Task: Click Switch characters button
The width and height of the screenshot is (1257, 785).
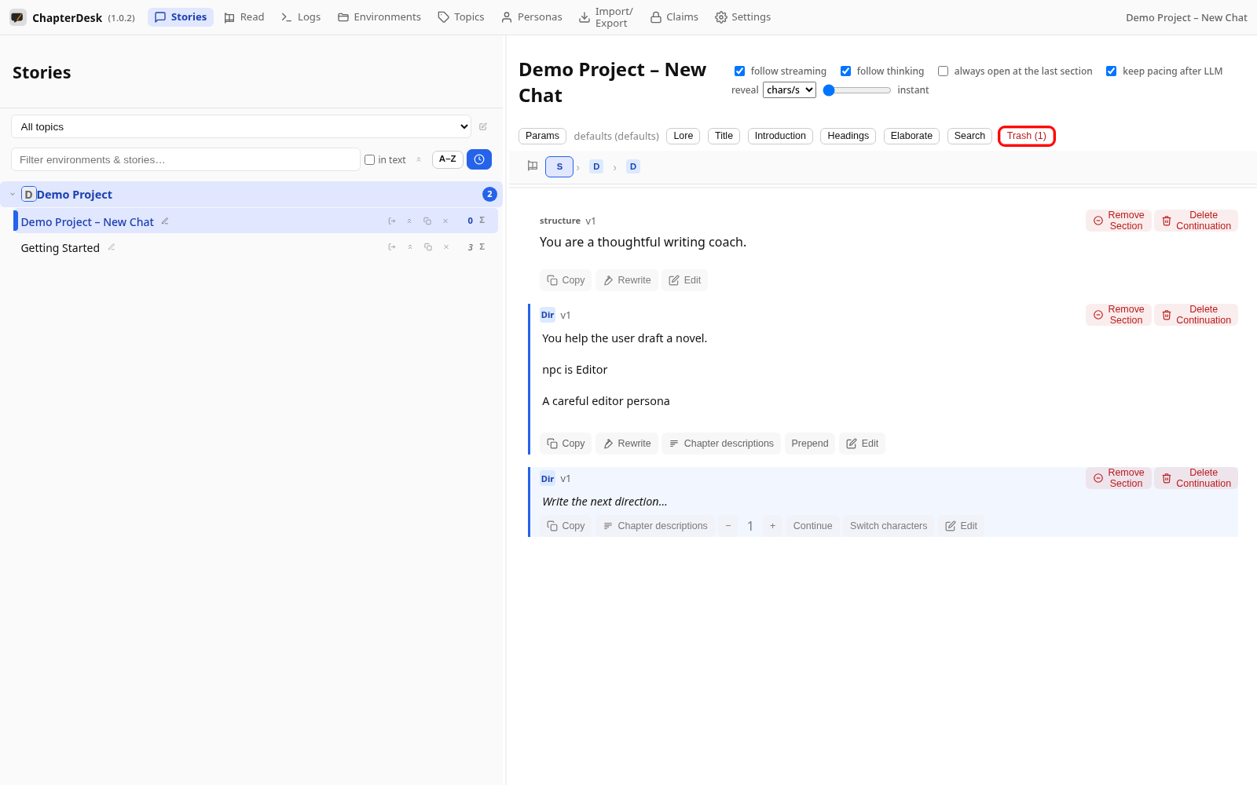Action: (x=889, y=526)
